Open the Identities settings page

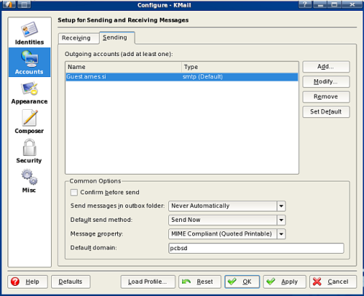tap(29, 33)
